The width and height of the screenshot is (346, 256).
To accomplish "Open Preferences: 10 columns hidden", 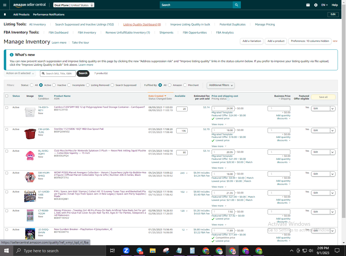I will [x=310, y=41].
